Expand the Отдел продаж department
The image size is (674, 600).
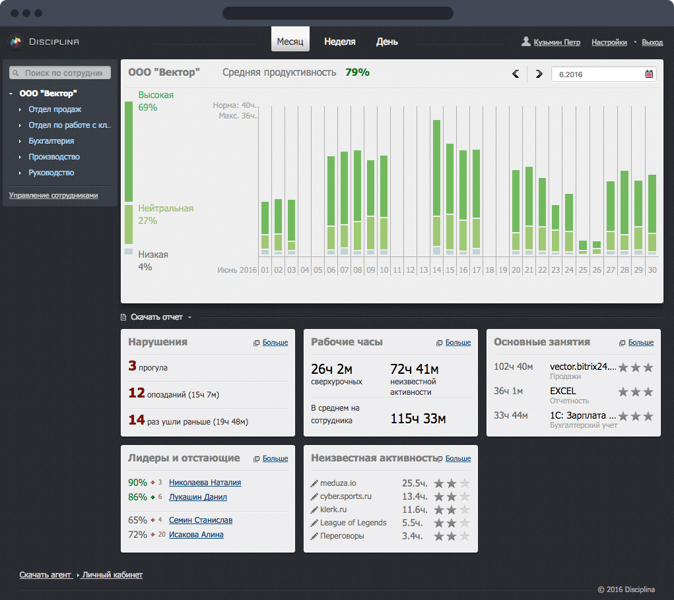[x=20, y=109]
